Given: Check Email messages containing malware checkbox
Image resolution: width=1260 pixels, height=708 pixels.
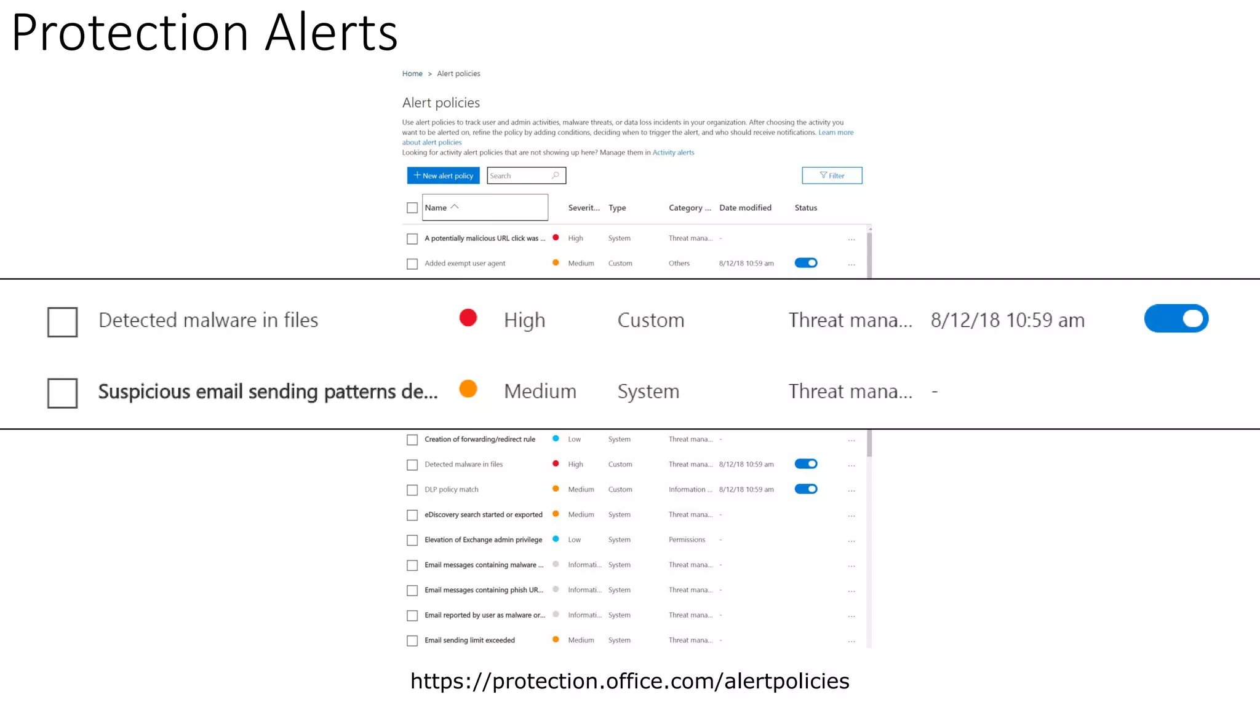Looking at the screenshot, I should click(x=412, y=565).
